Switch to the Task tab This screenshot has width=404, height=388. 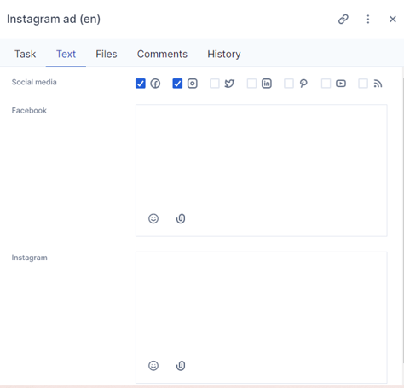coord(26,54)
